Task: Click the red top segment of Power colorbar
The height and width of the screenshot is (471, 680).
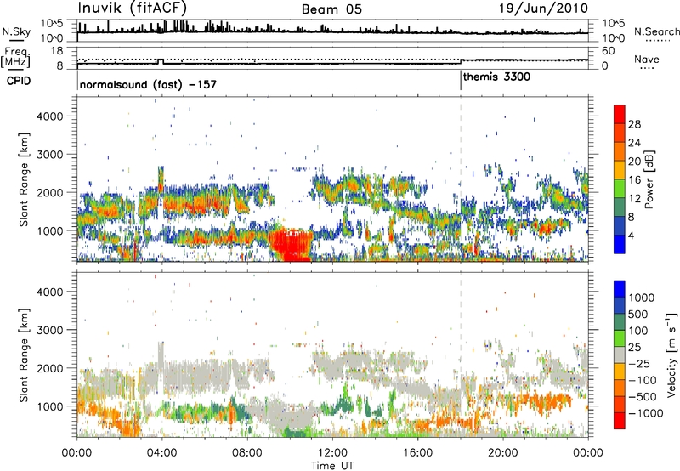Action: click(x=620, y=114)
